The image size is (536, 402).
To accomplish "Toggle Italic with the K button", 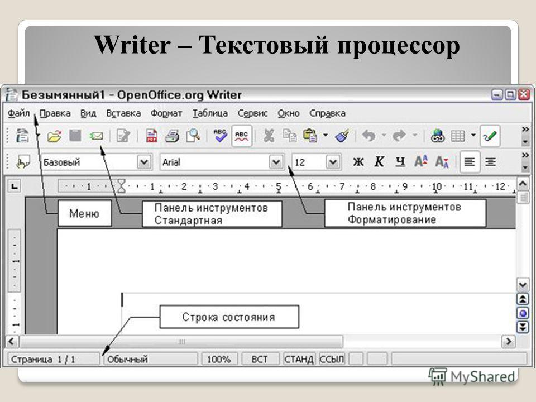I will (379, 162).
